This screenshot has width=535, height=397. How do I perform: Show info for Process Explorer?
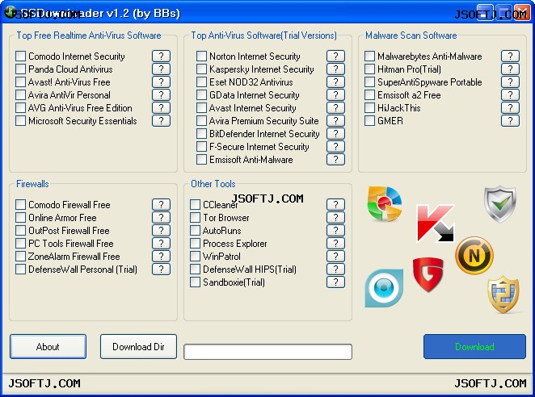point(335,244)
